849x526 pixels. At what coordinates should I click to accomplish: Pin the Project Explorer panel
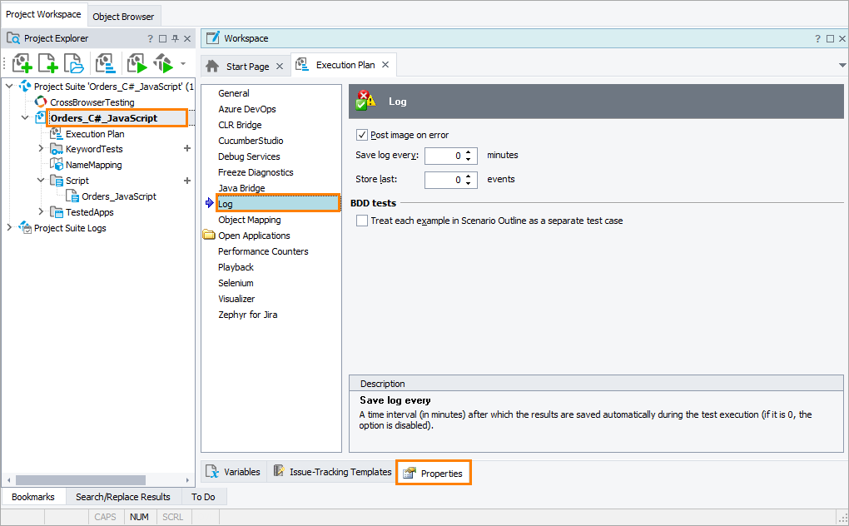click(175, 38)
